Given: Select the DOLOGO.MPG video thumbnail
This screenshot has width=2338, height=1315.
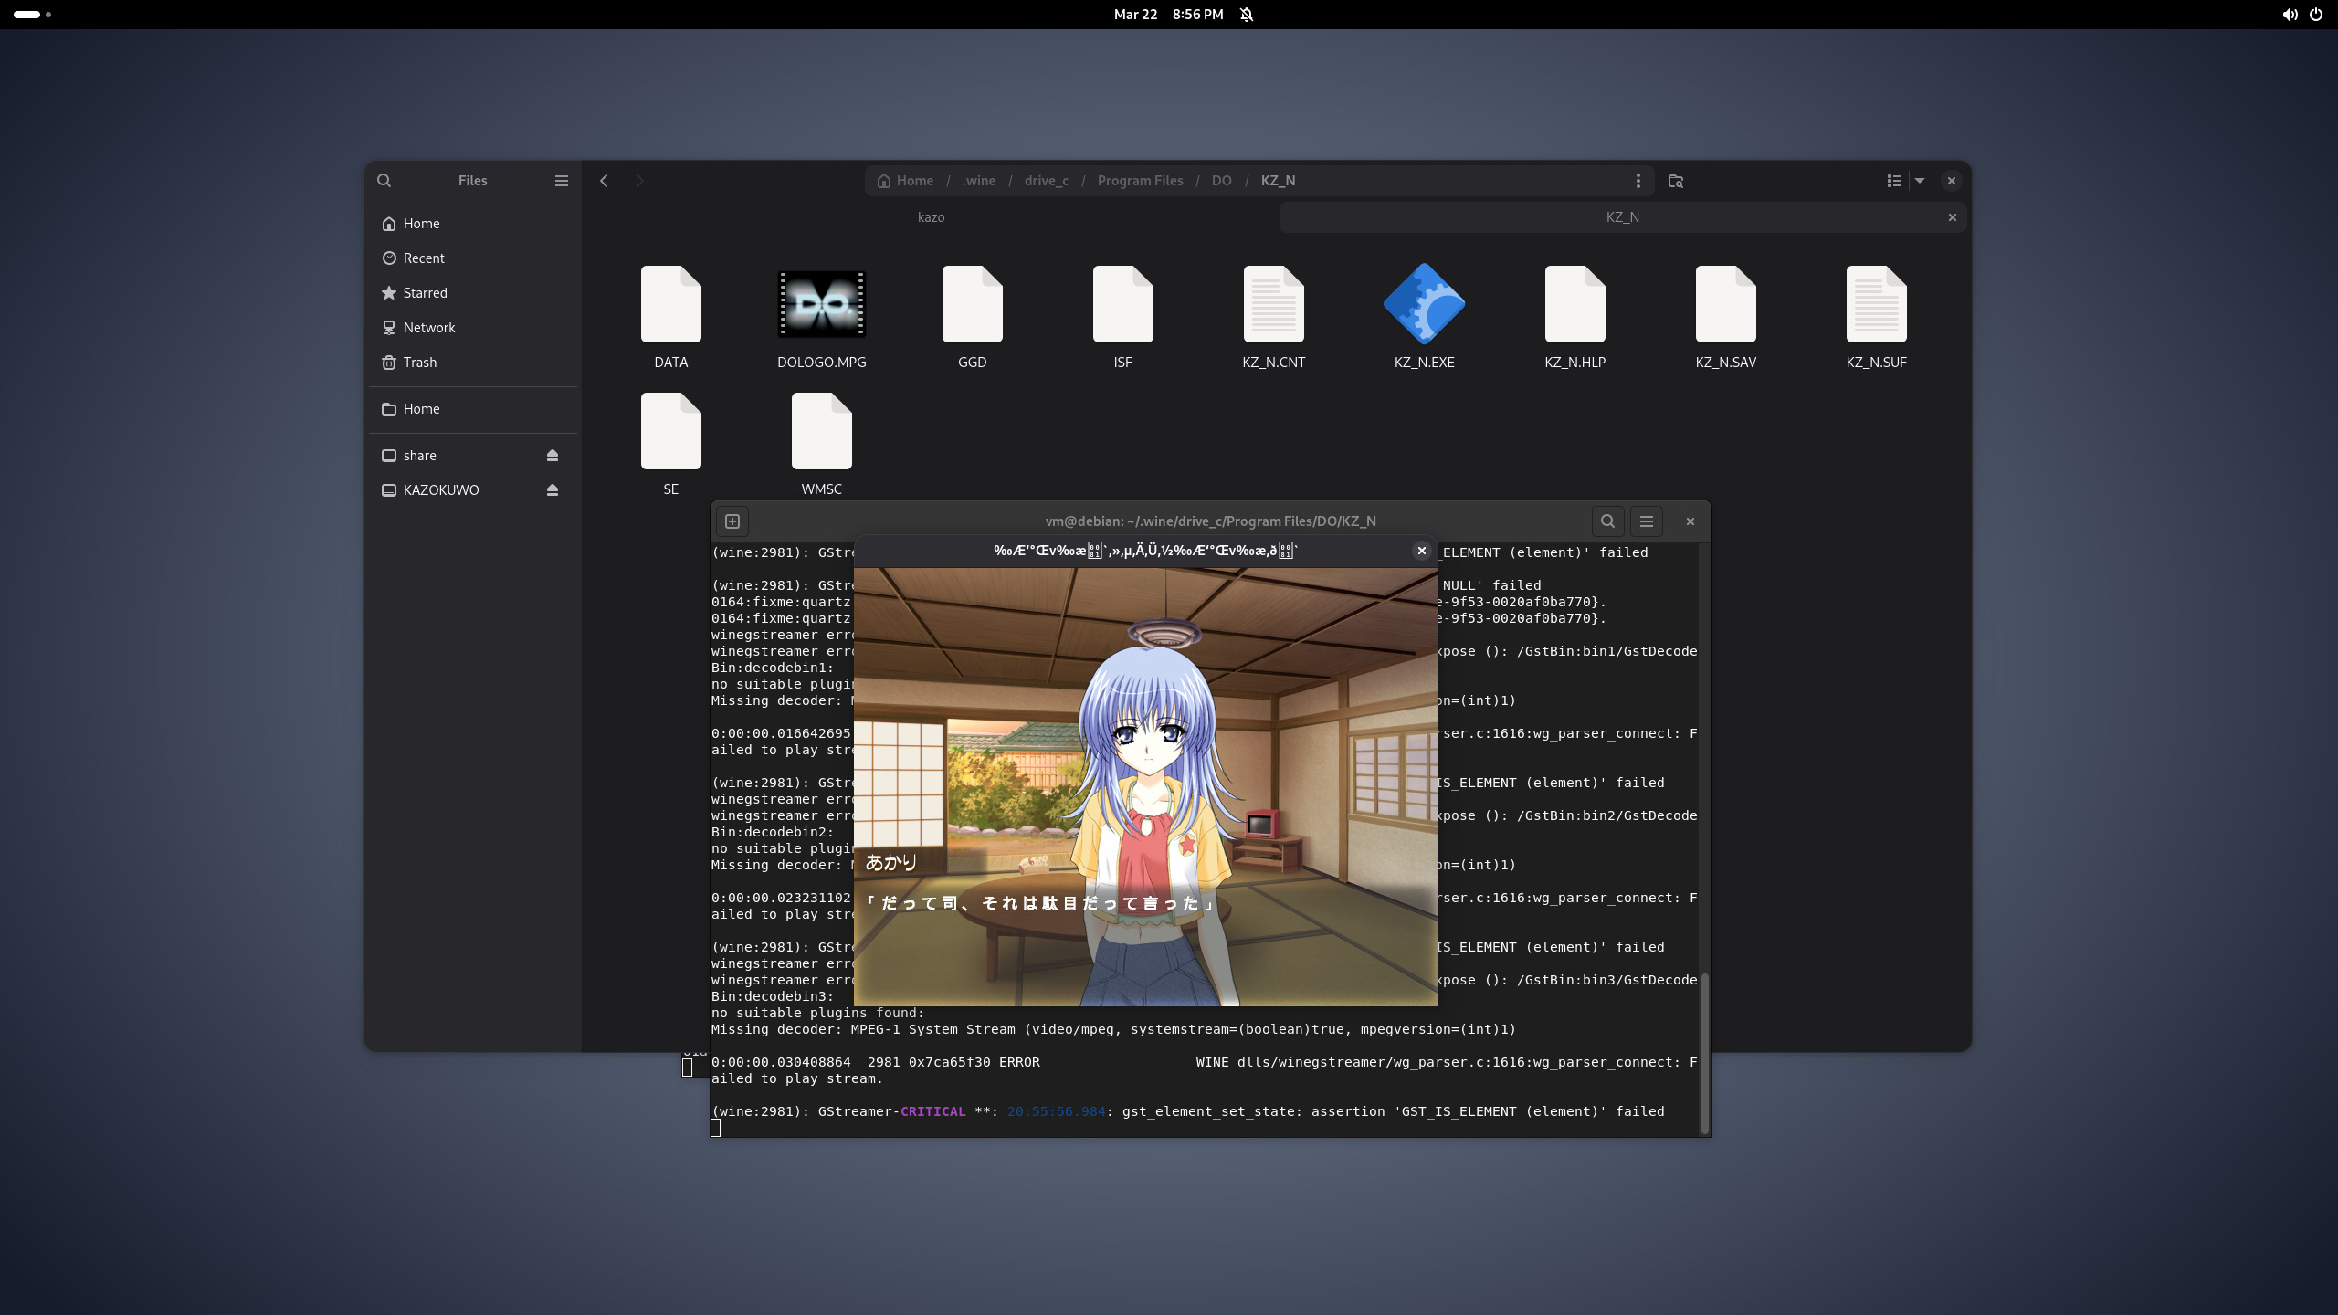Looking at the screenshot, I should coord(821,305).
